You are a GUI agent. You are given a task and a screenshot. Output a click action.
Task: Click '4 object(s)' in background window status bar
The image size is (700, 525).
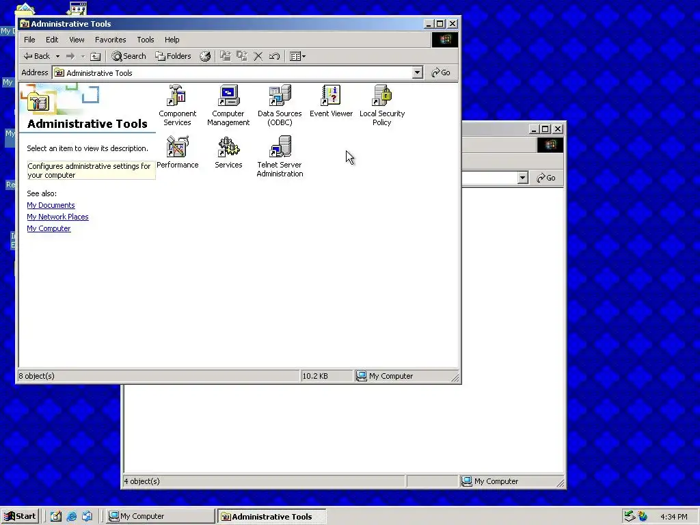click(x=142, y=481)
